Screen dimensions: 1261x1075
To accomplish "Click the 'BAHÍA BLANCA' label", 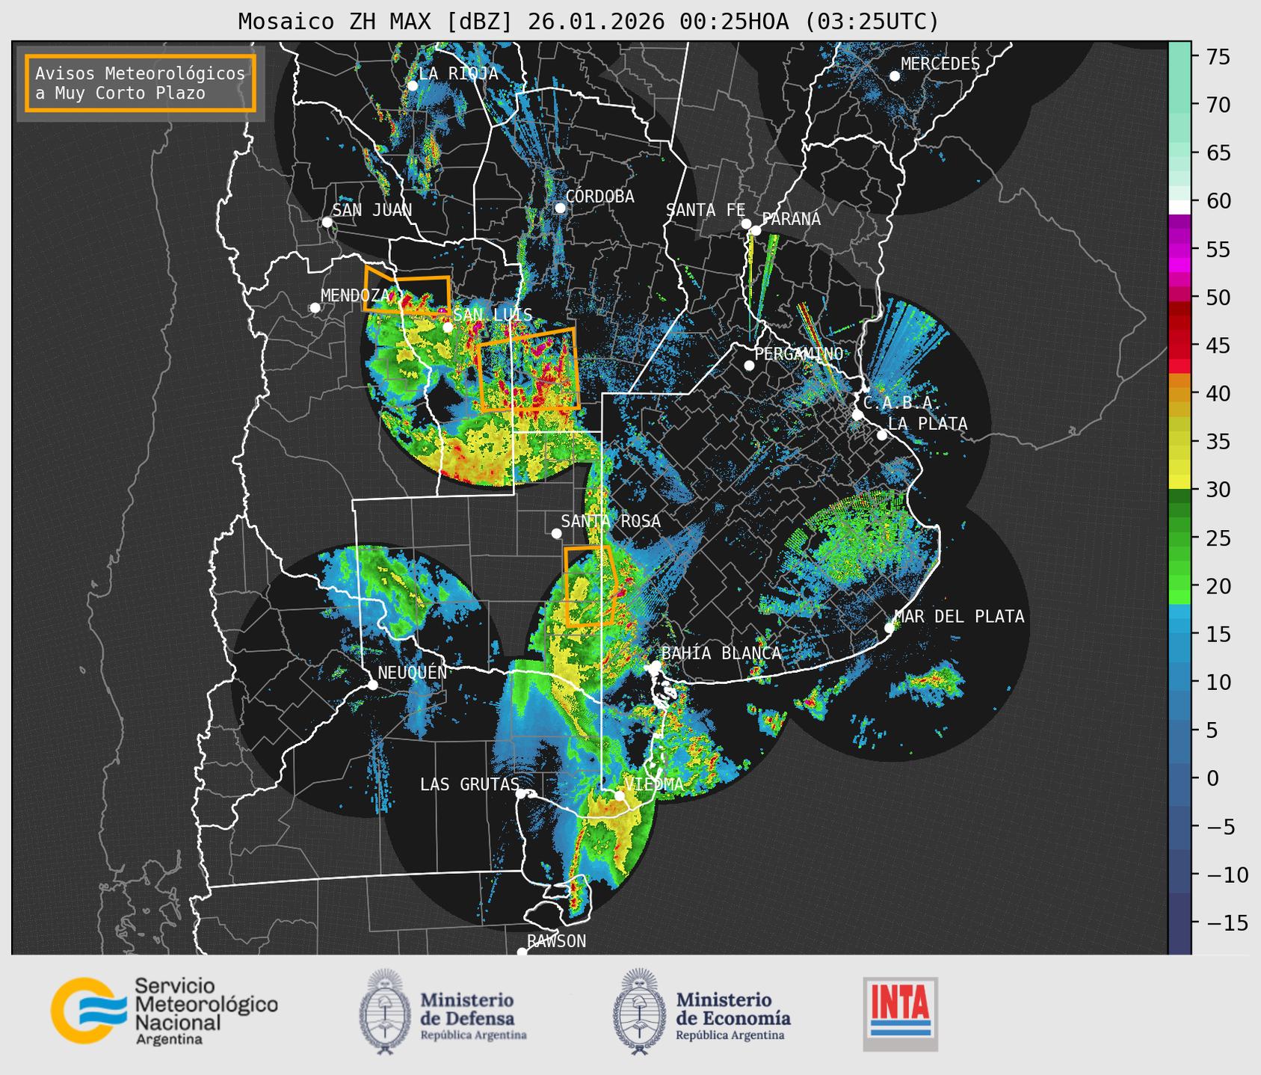I will pos(721,653).
